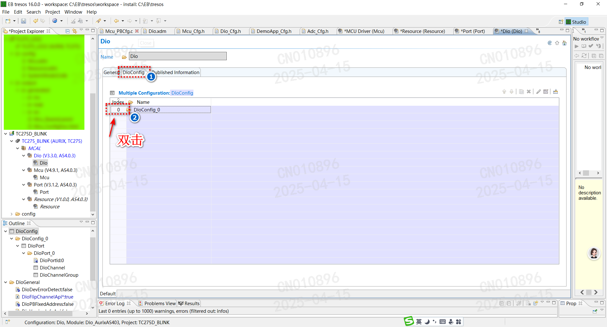Click the move up arrow above table
This screenshot has width=607, height=327.
tap(504, 92)
